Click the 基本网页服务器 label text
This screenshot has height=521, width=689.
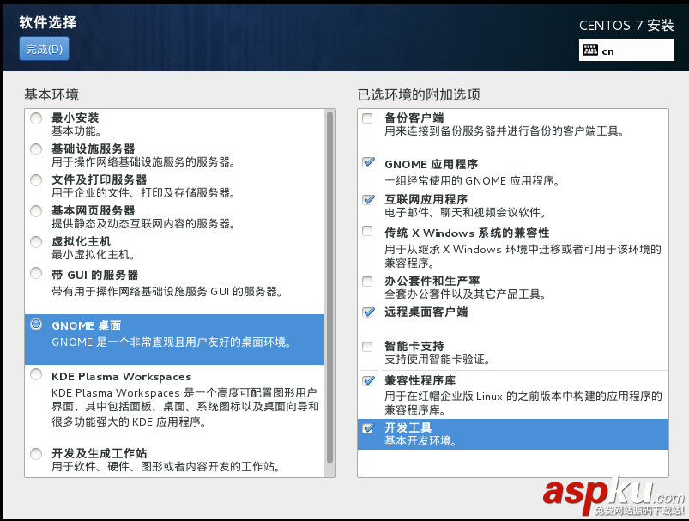[x=94, y=210]
